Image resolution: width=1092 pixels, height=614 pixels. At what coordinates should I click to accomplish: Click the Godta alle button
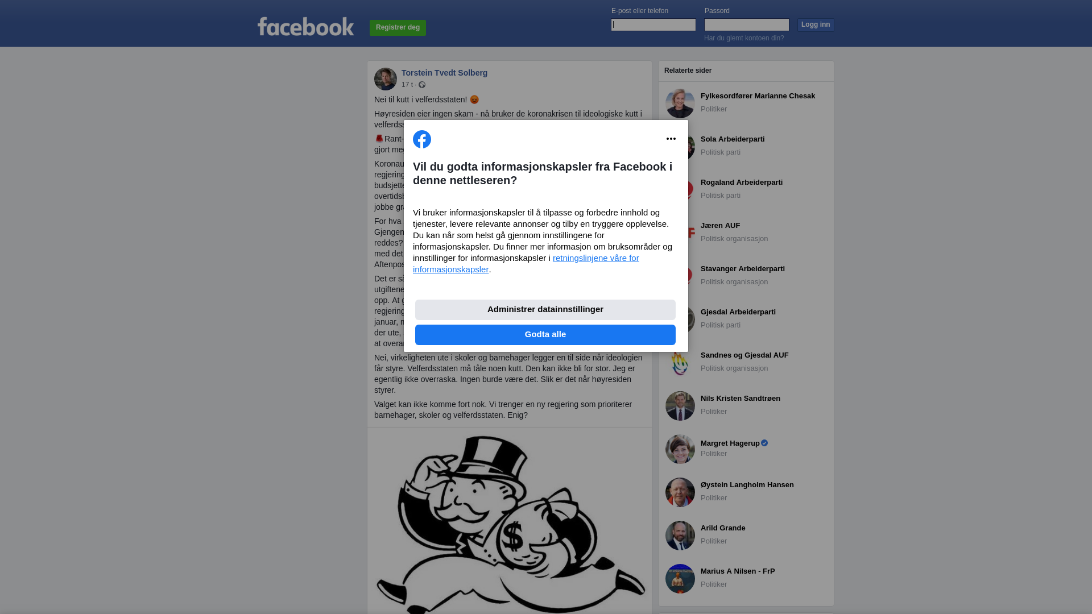(x=545, y=335)
